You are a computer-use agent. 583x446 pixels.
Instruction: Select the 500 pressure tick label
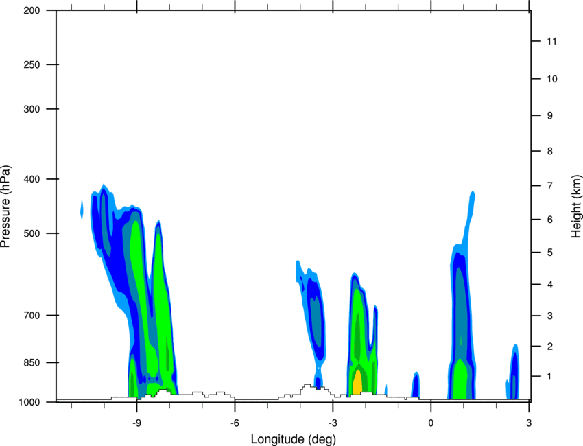tap(32, 233)
